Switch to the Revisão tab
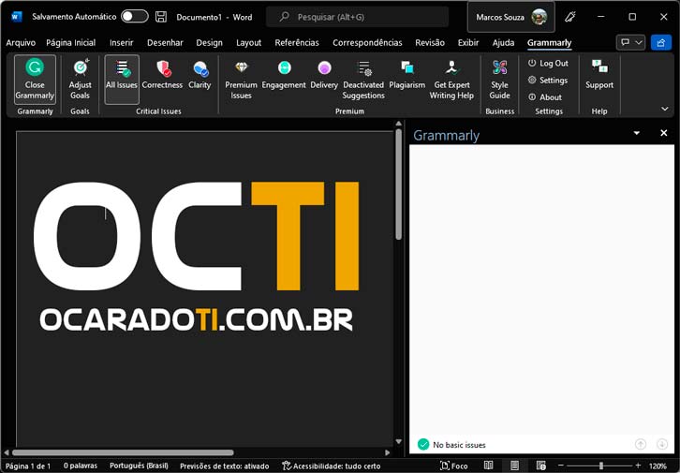 tap(430, 42)
